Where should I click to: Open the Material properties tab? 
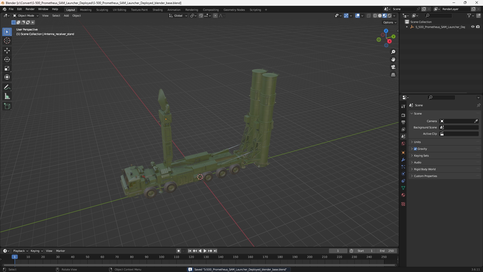(403, 195)
